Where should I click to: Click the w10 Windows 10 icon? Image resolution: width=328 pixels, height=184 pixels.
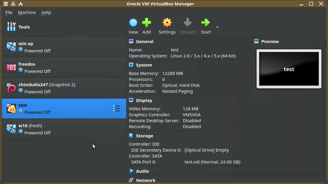pyautogui.click(x=11, y=129)
